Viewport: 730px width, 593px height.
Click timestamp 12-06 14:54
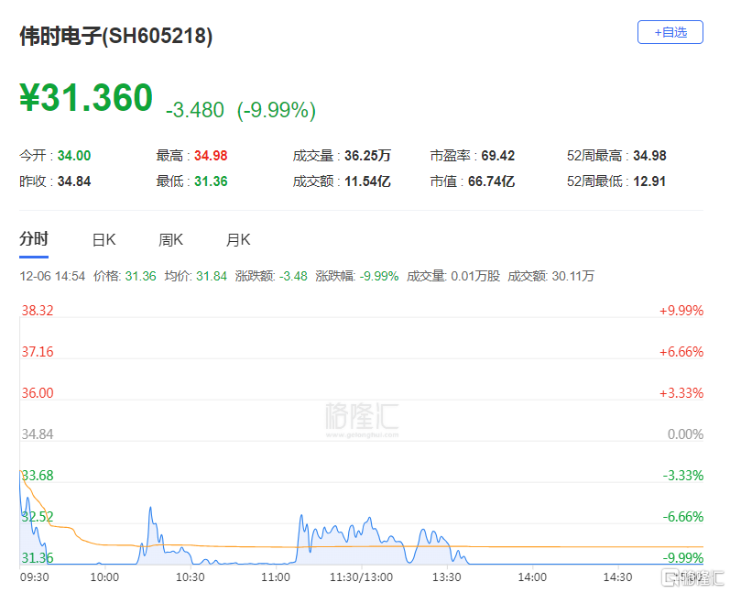52,276
